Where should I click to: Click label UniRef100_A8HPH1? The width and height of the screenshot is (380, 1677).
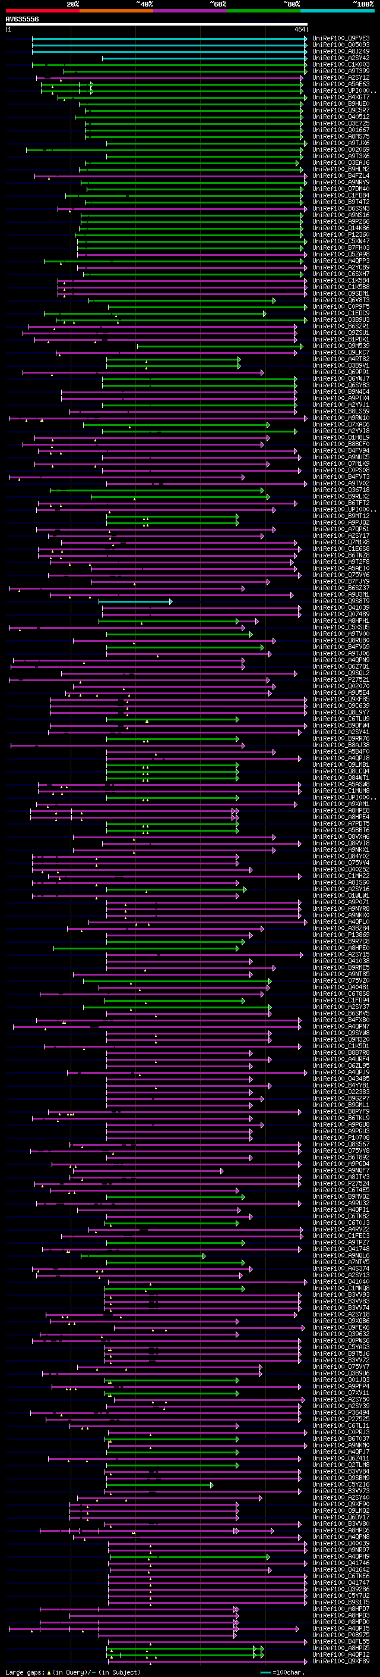pyautogui.click(x=341, y=620)
